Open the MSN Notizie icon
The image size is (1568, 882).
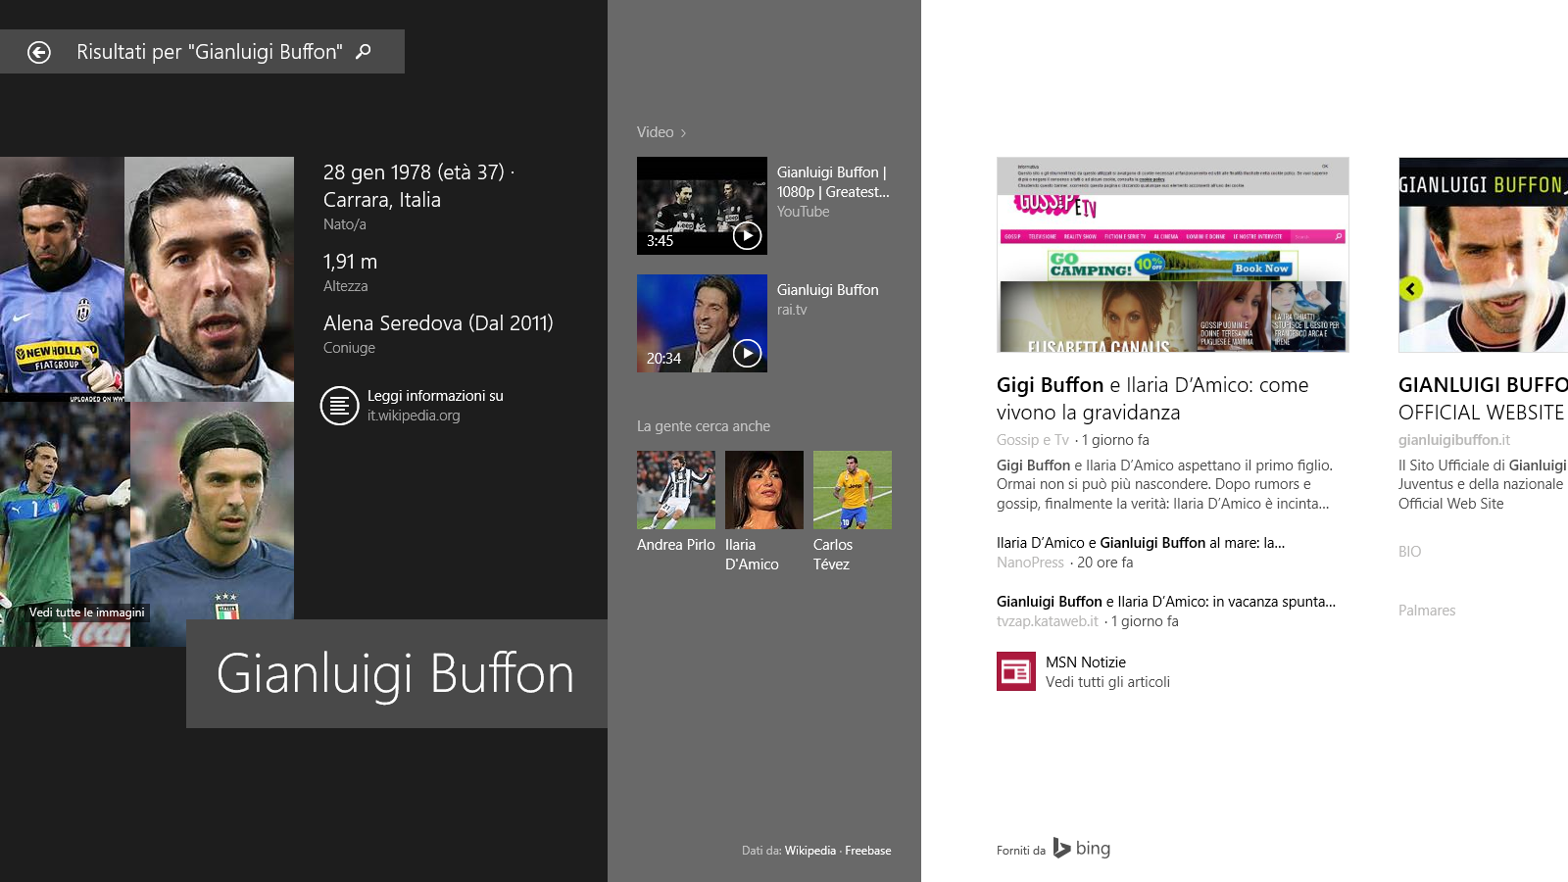[1016, 671]
